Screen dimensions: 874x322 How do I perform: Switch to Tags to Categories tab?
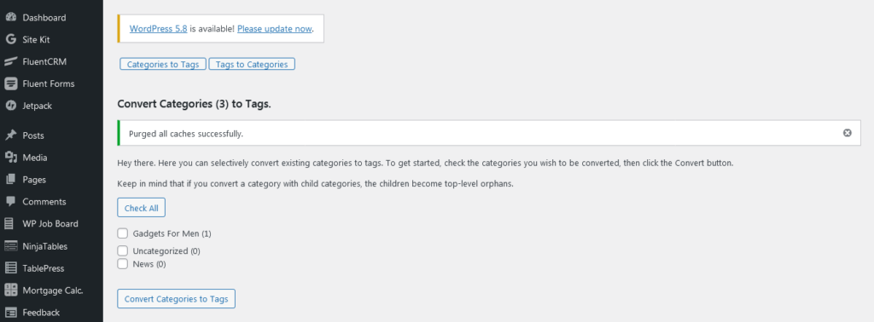point(252,64)
